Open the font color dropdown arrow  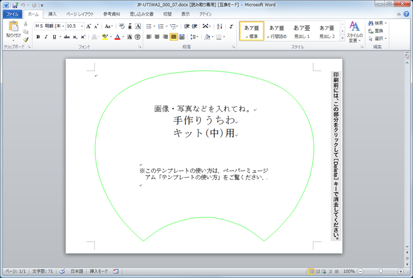click(x=123, y=37)
